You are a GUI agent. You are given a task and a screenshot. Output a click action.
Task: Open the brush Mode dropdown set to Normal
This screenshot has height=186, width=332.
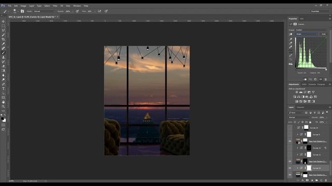click(x=44, y=11)
